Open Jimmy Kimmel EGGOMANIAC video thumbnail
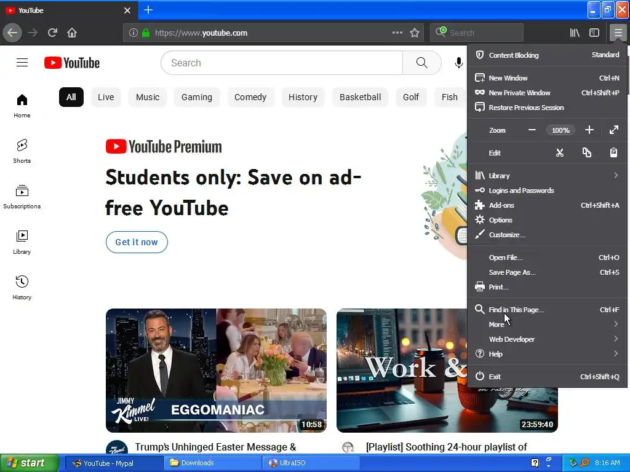This screenshot has height=472, width=630. point(216,371)
